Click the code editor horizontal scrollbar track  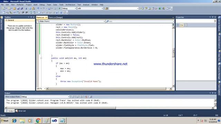click(x=107, y=89)
